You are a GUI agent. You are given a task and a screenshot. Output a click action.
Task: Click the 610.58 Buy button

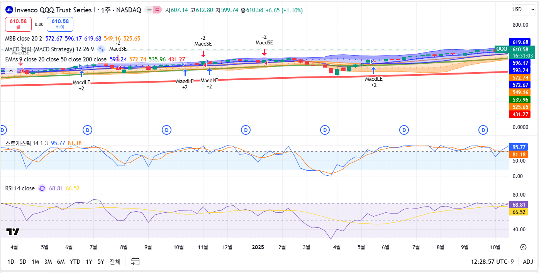[x=60, y=24]
